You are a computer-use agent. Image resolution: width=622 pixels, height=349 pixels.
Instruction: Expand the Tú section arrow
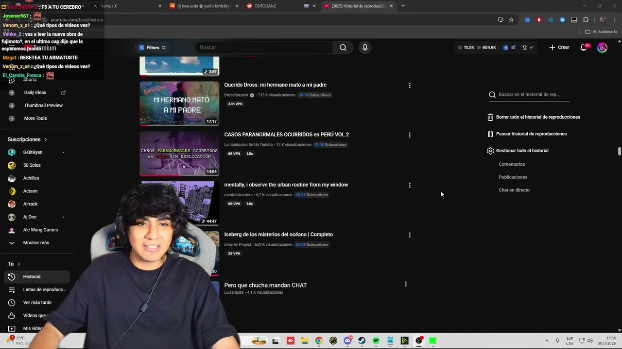(x=18, y=264)
